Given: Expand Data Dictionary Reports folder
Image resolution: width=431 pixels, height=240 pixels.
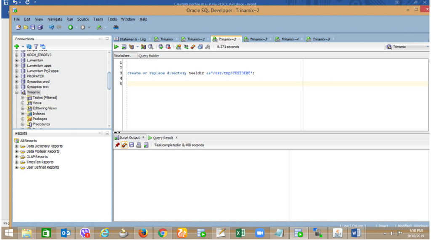Looking at the screenshot, I should point(16,146).
